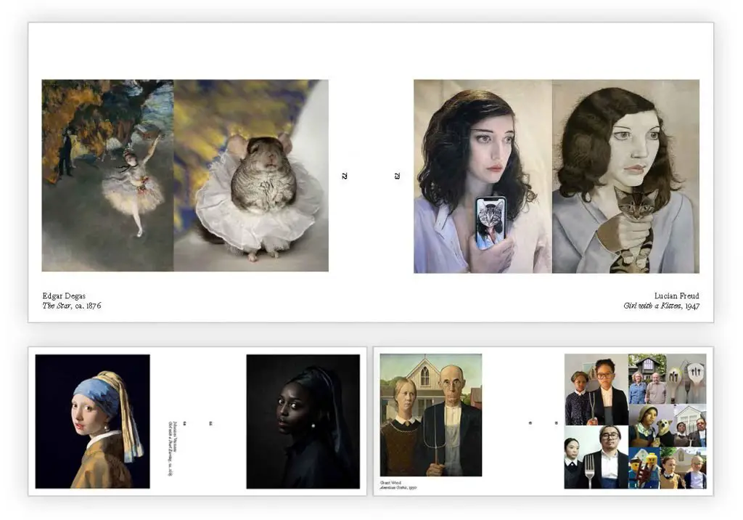Select collage photo of Lego figures
The height and width of the screenshot is (520, 743).
(644, 468)
